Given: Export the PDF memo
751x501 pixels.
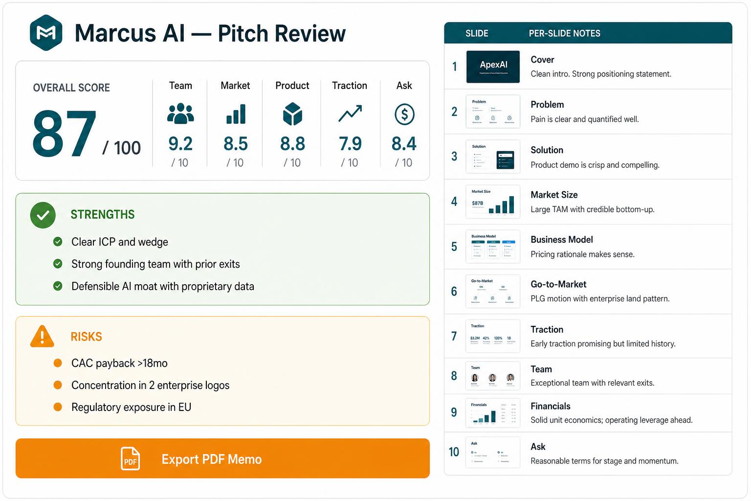Looking at the screenshot, I should tap(222, 458).
